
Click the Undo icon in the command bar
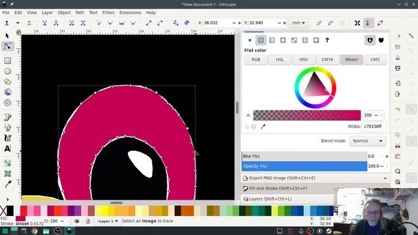point(398,109)
